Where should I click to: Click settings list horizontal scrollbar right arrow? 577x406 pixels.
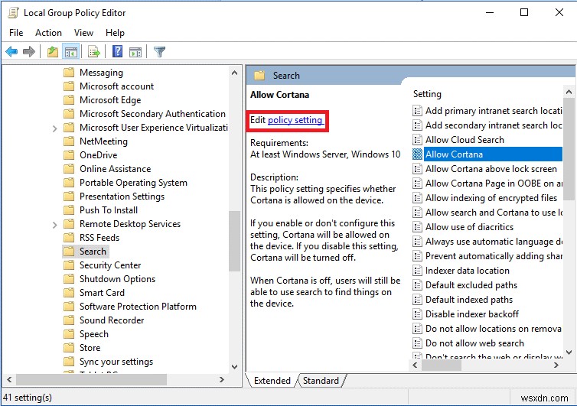tap(556, 365)
